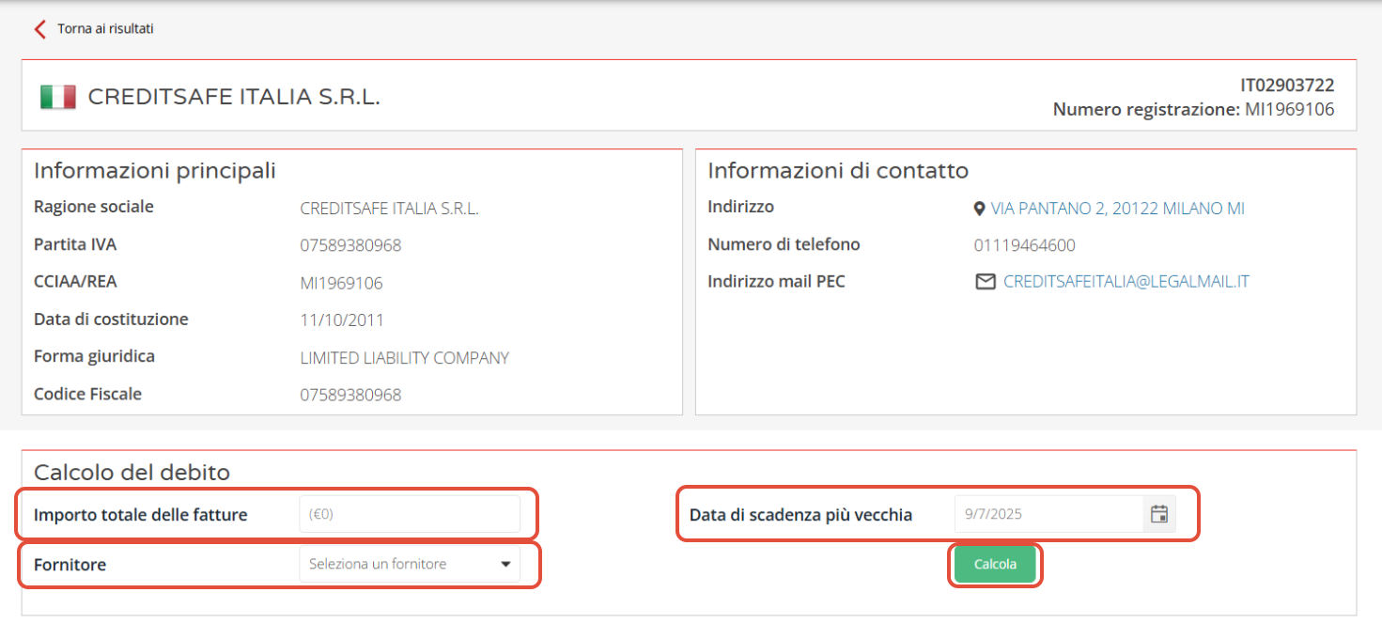Click the Informazioni di contatto heading
This screenshot has height=639, width=1382.
(838, 171)
